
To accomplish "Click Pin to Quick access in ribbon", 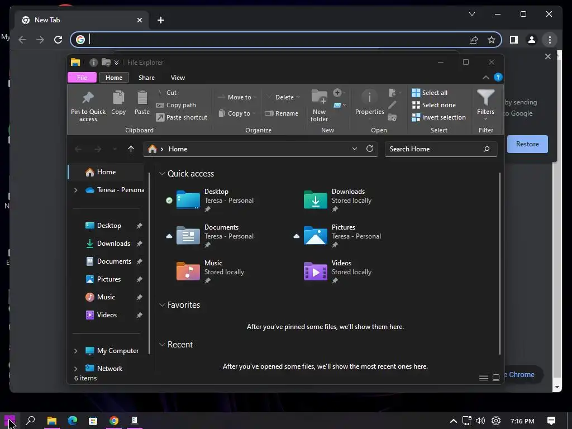I will pos(88,106).
